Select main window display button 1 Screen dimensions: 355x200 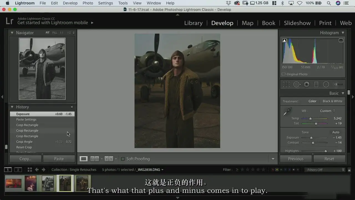(x=8, y=170)
